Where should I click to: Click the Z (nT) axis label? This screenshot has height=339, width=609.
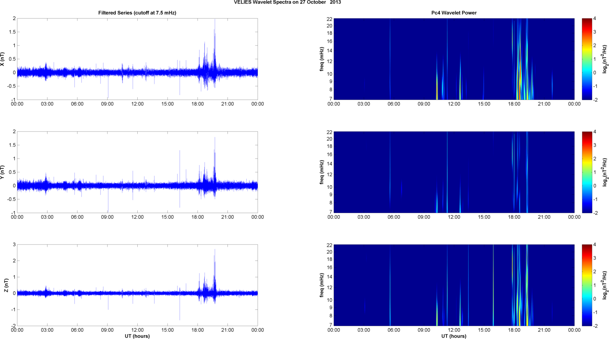(6, 285)
